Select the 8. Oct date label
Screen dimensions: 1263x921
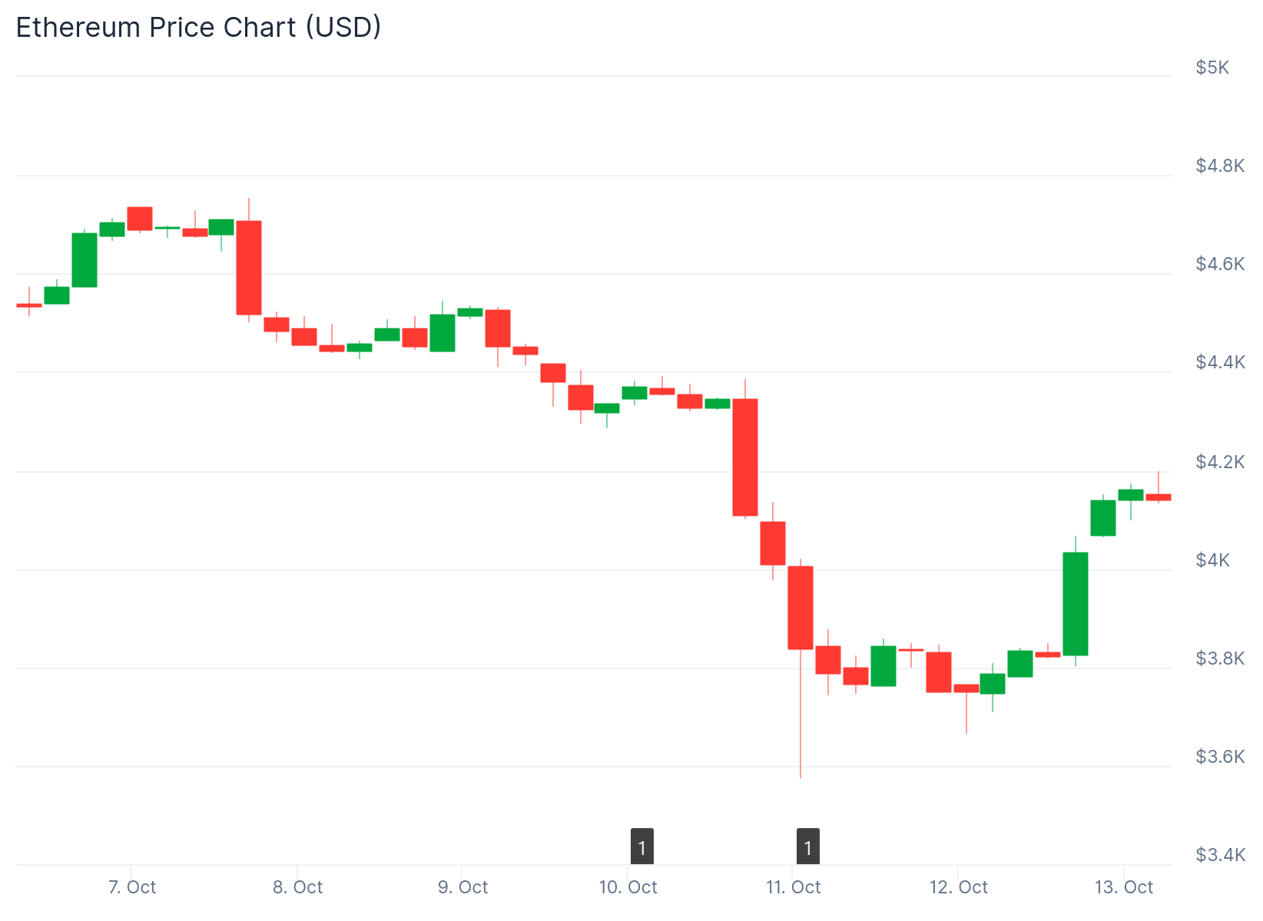tap(297, 887)
